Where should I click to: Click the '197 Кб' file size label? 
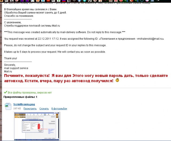click(x=17, y=109)
